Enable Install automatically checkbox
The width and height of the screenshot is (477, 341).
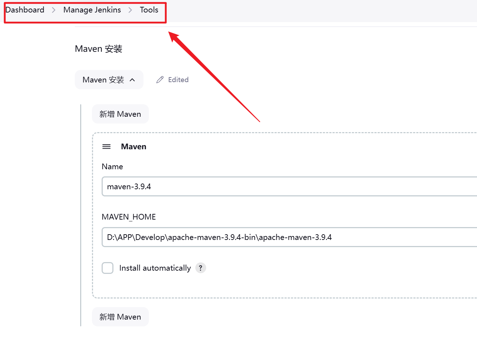(x=108, y=268)
